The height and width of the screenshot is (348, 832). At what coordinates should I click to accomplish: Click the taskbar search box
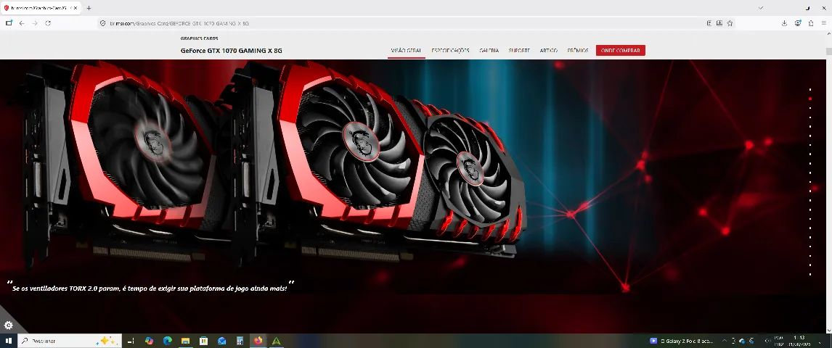(x=70, y=341)
